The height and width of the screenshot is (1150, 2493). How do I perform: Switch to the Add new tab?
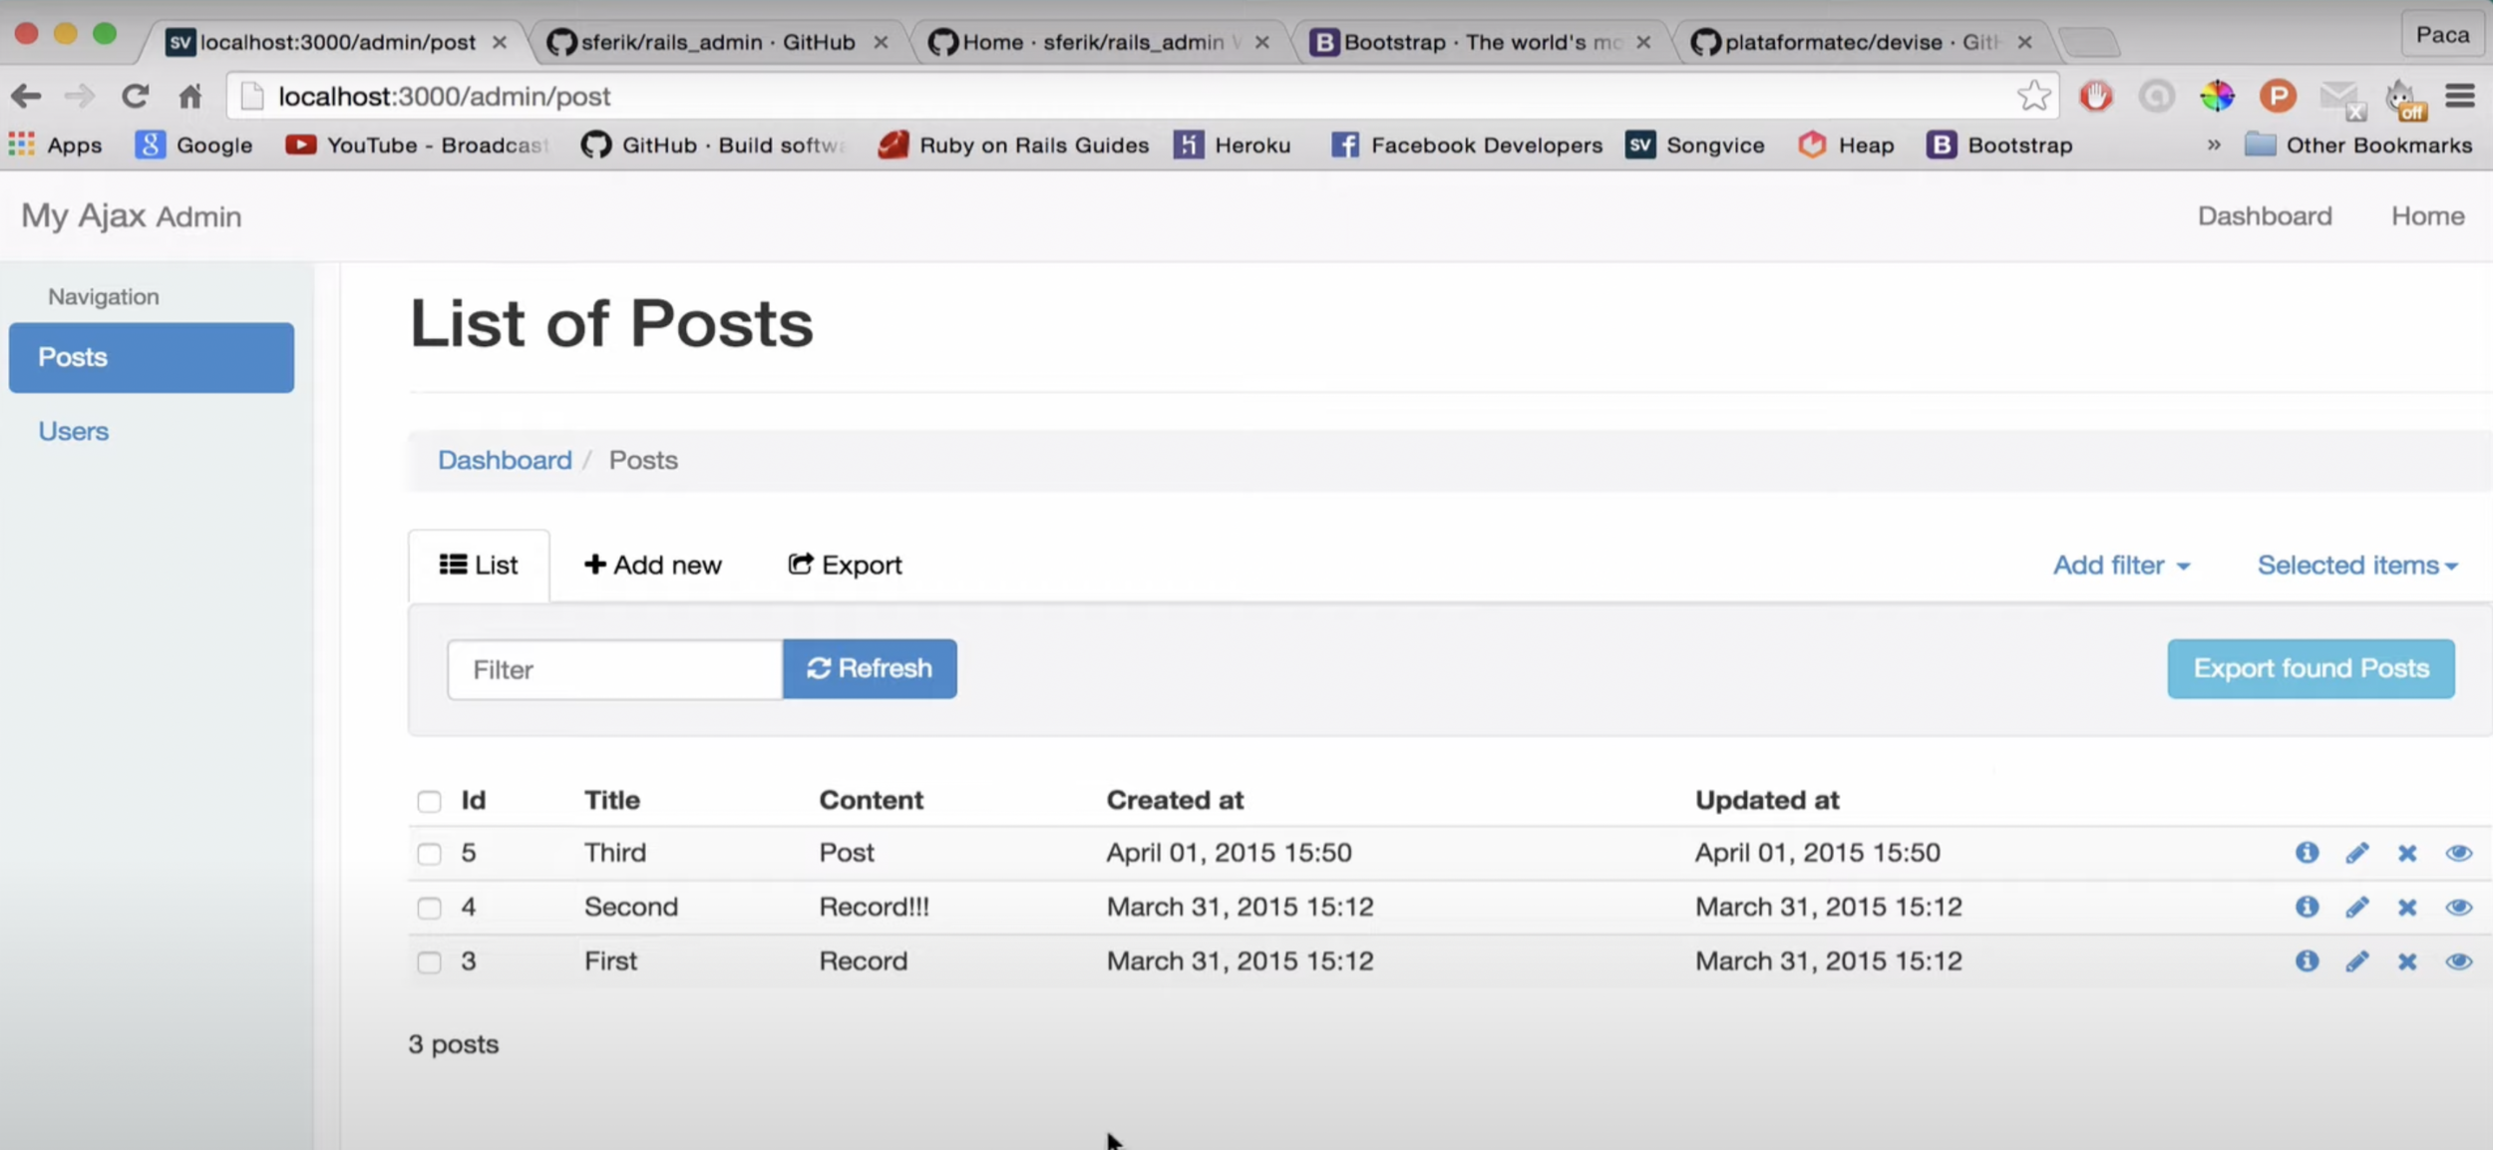(x=652, y=566)
